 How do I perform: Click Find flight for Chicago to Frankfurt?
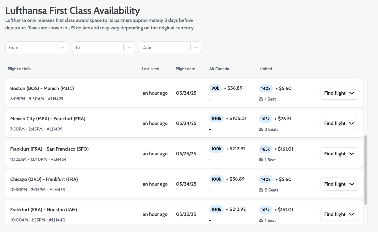click(x=339, y=184)
